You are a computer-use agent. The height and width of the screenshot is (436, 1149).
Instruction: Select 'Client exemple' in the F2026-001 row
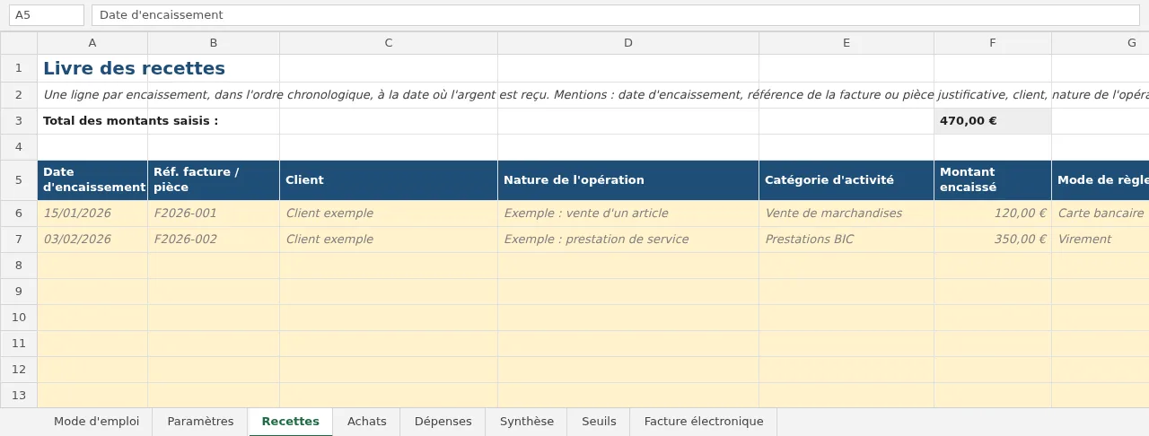[389, 214]
